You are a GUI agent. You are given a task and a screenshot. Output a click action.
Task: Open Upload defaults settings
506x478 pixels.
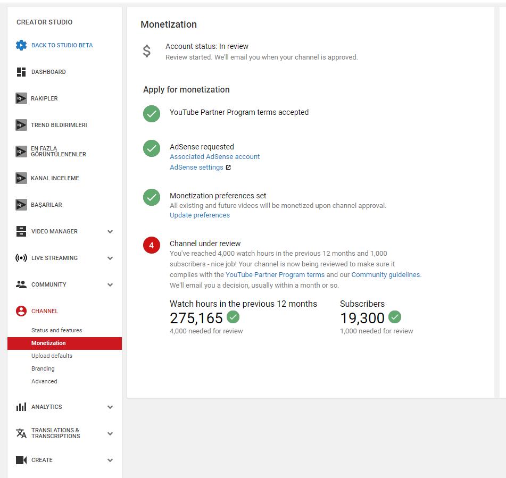point(52,356)
